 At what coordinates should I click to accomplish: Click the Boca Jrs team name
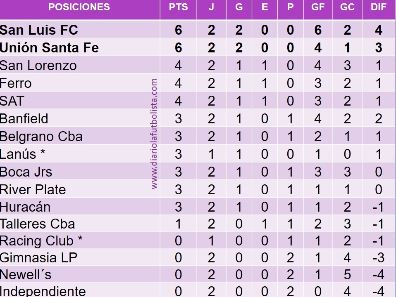coord(26,172)
